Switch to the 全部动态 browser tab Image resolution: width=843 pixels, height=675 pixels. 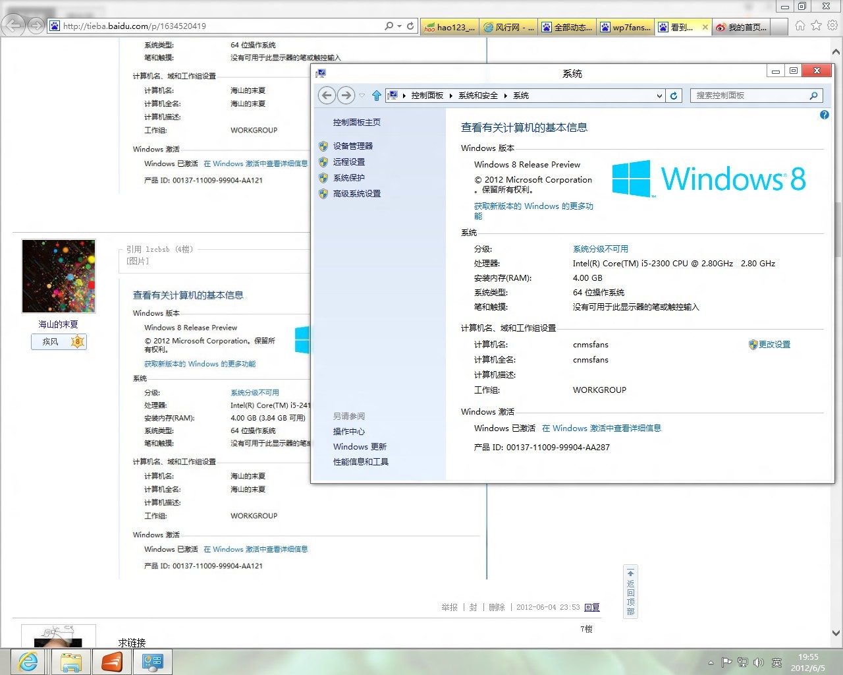click(567, 27)
